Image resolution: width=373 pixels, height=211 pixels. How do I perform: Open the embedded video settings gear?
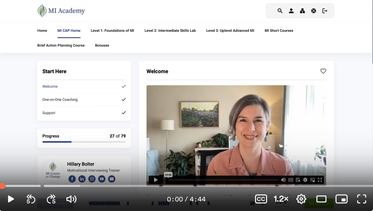click(305, 180)
